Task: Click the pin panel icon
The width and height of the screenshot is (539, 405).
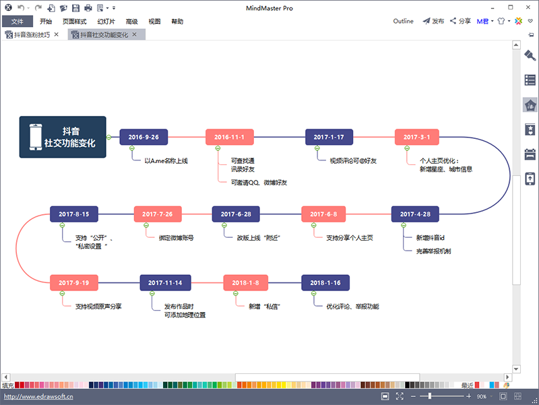Action: [531, 35]
